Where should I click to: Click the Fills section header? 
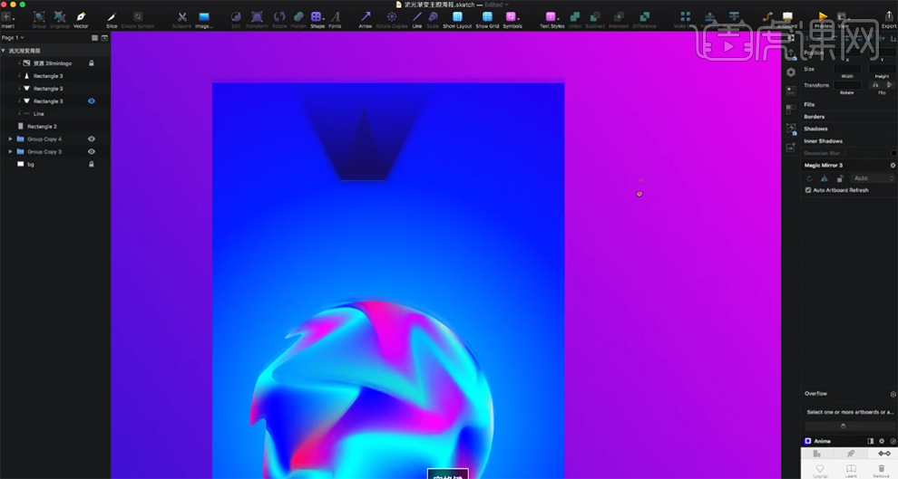(809, 105)
